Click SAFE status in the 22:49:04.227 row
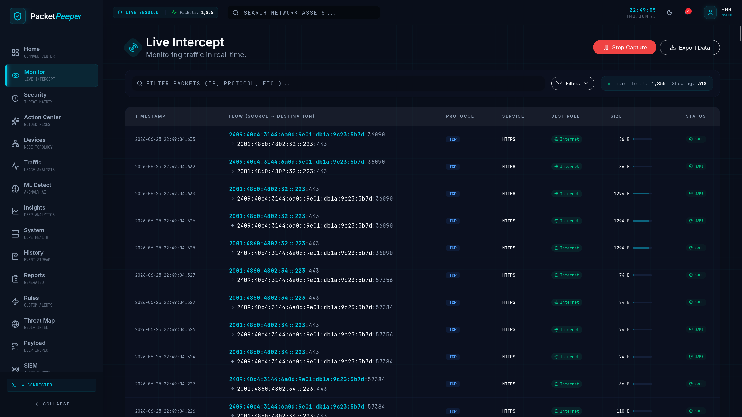742x417 pixels. coord(696,384)
